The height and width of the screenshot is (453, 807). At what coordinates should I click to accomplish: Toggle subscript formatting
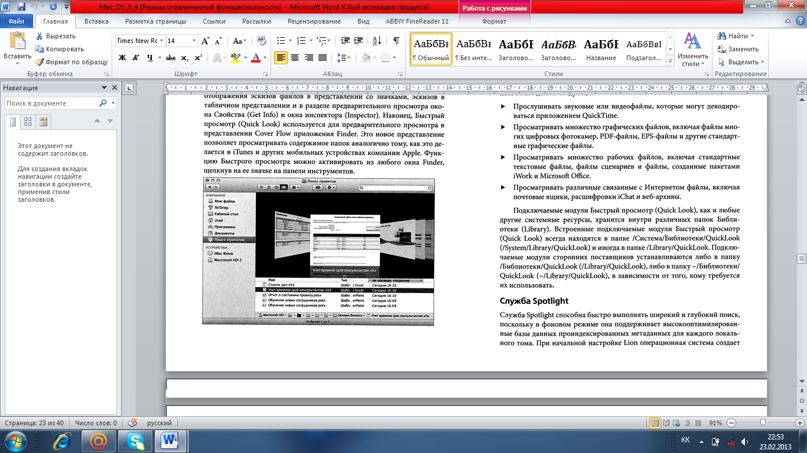184,58
